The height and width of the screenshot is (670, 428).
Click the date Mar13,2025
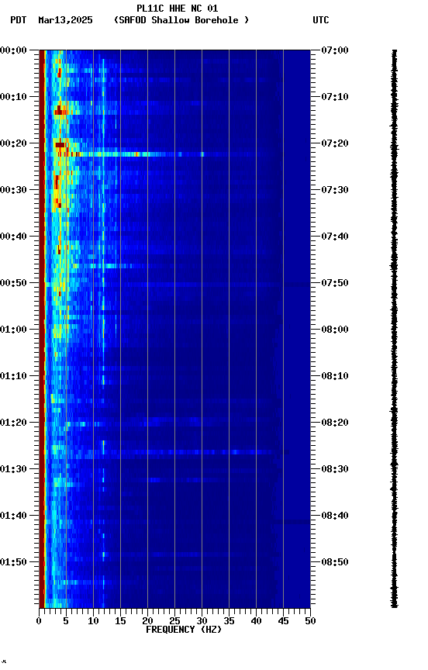65,20
